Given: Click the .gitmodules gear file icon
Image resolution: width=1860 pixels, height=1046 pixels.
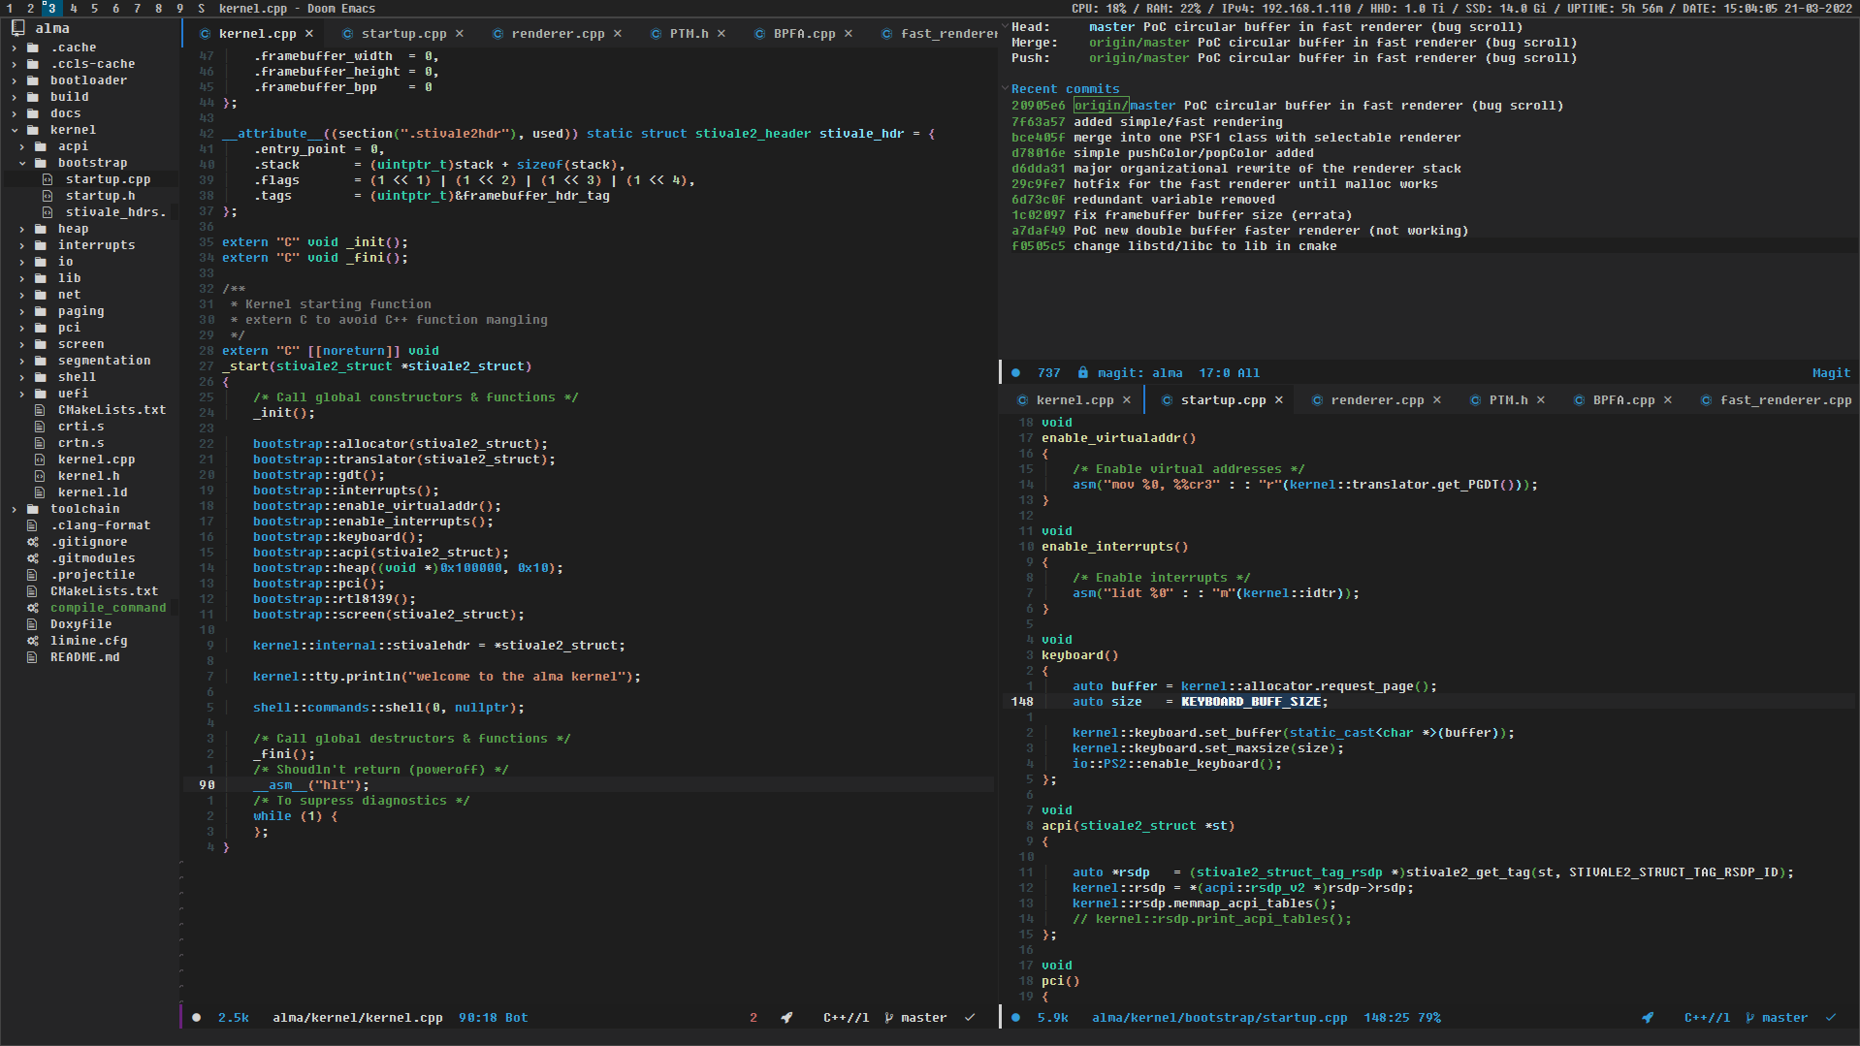Looking at the screenshot, I should tap(33, 558).
